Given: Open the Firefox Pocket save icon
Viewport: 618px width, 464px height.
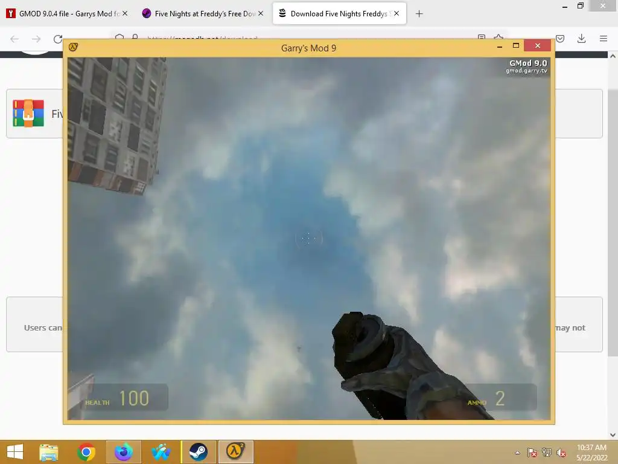Looking at the screenshot, I should click(560, 39).
